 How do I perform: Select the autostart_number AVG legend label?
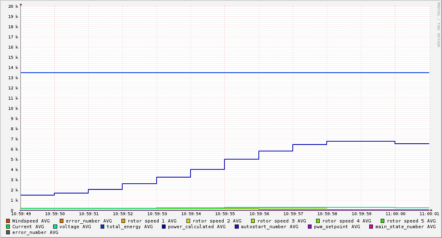269,227
